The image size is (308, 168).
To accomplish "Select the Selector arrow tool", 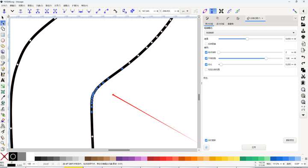I will pos(3,18).
